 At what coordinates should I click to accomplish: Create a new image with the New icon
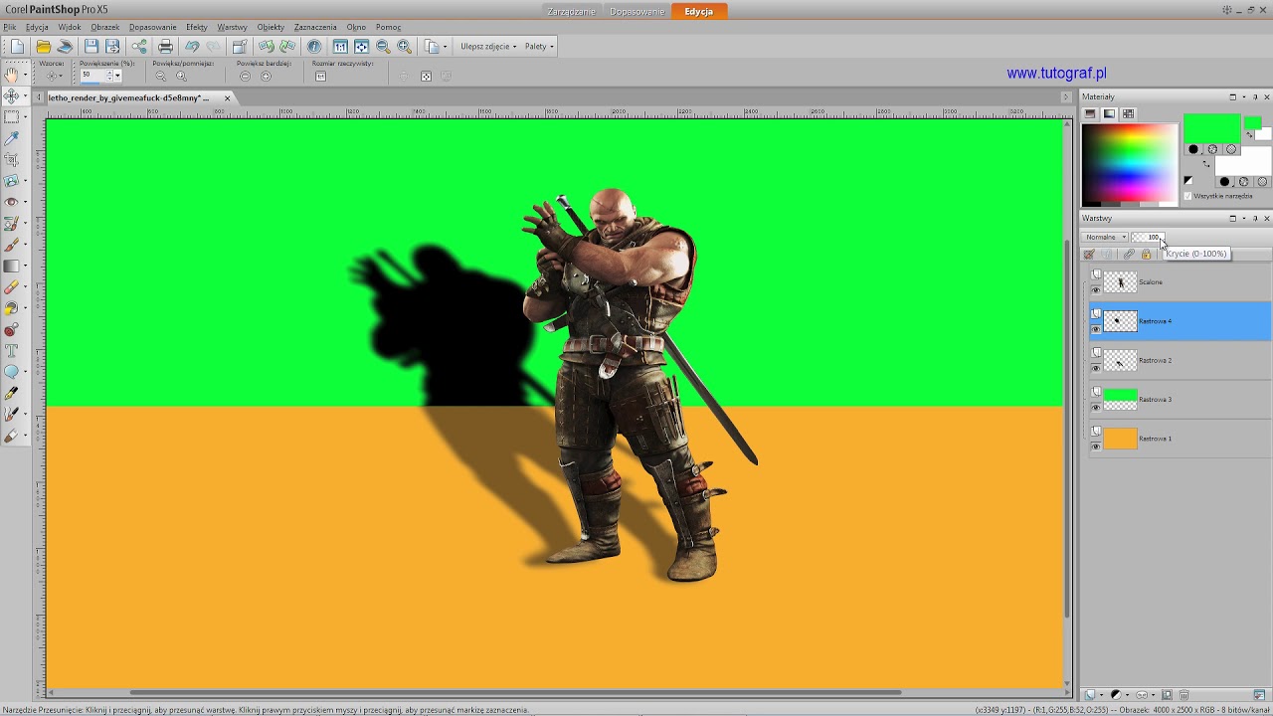(x=18, y=47)
